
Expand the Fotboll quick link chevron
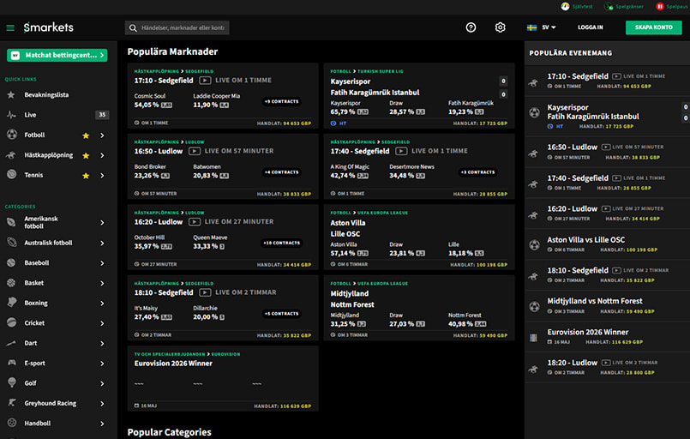coord(102,135)
